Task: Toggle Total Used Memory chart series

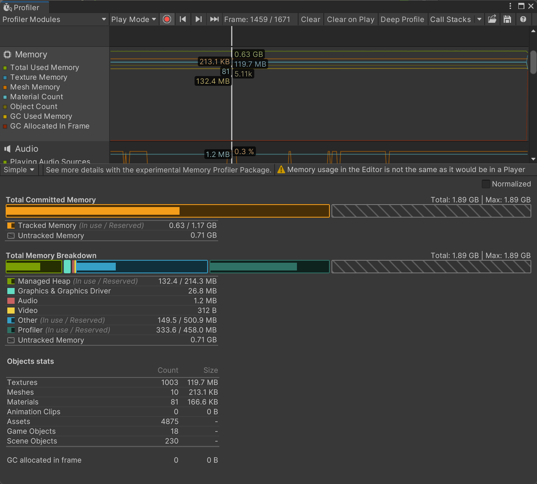Action: 5,68
